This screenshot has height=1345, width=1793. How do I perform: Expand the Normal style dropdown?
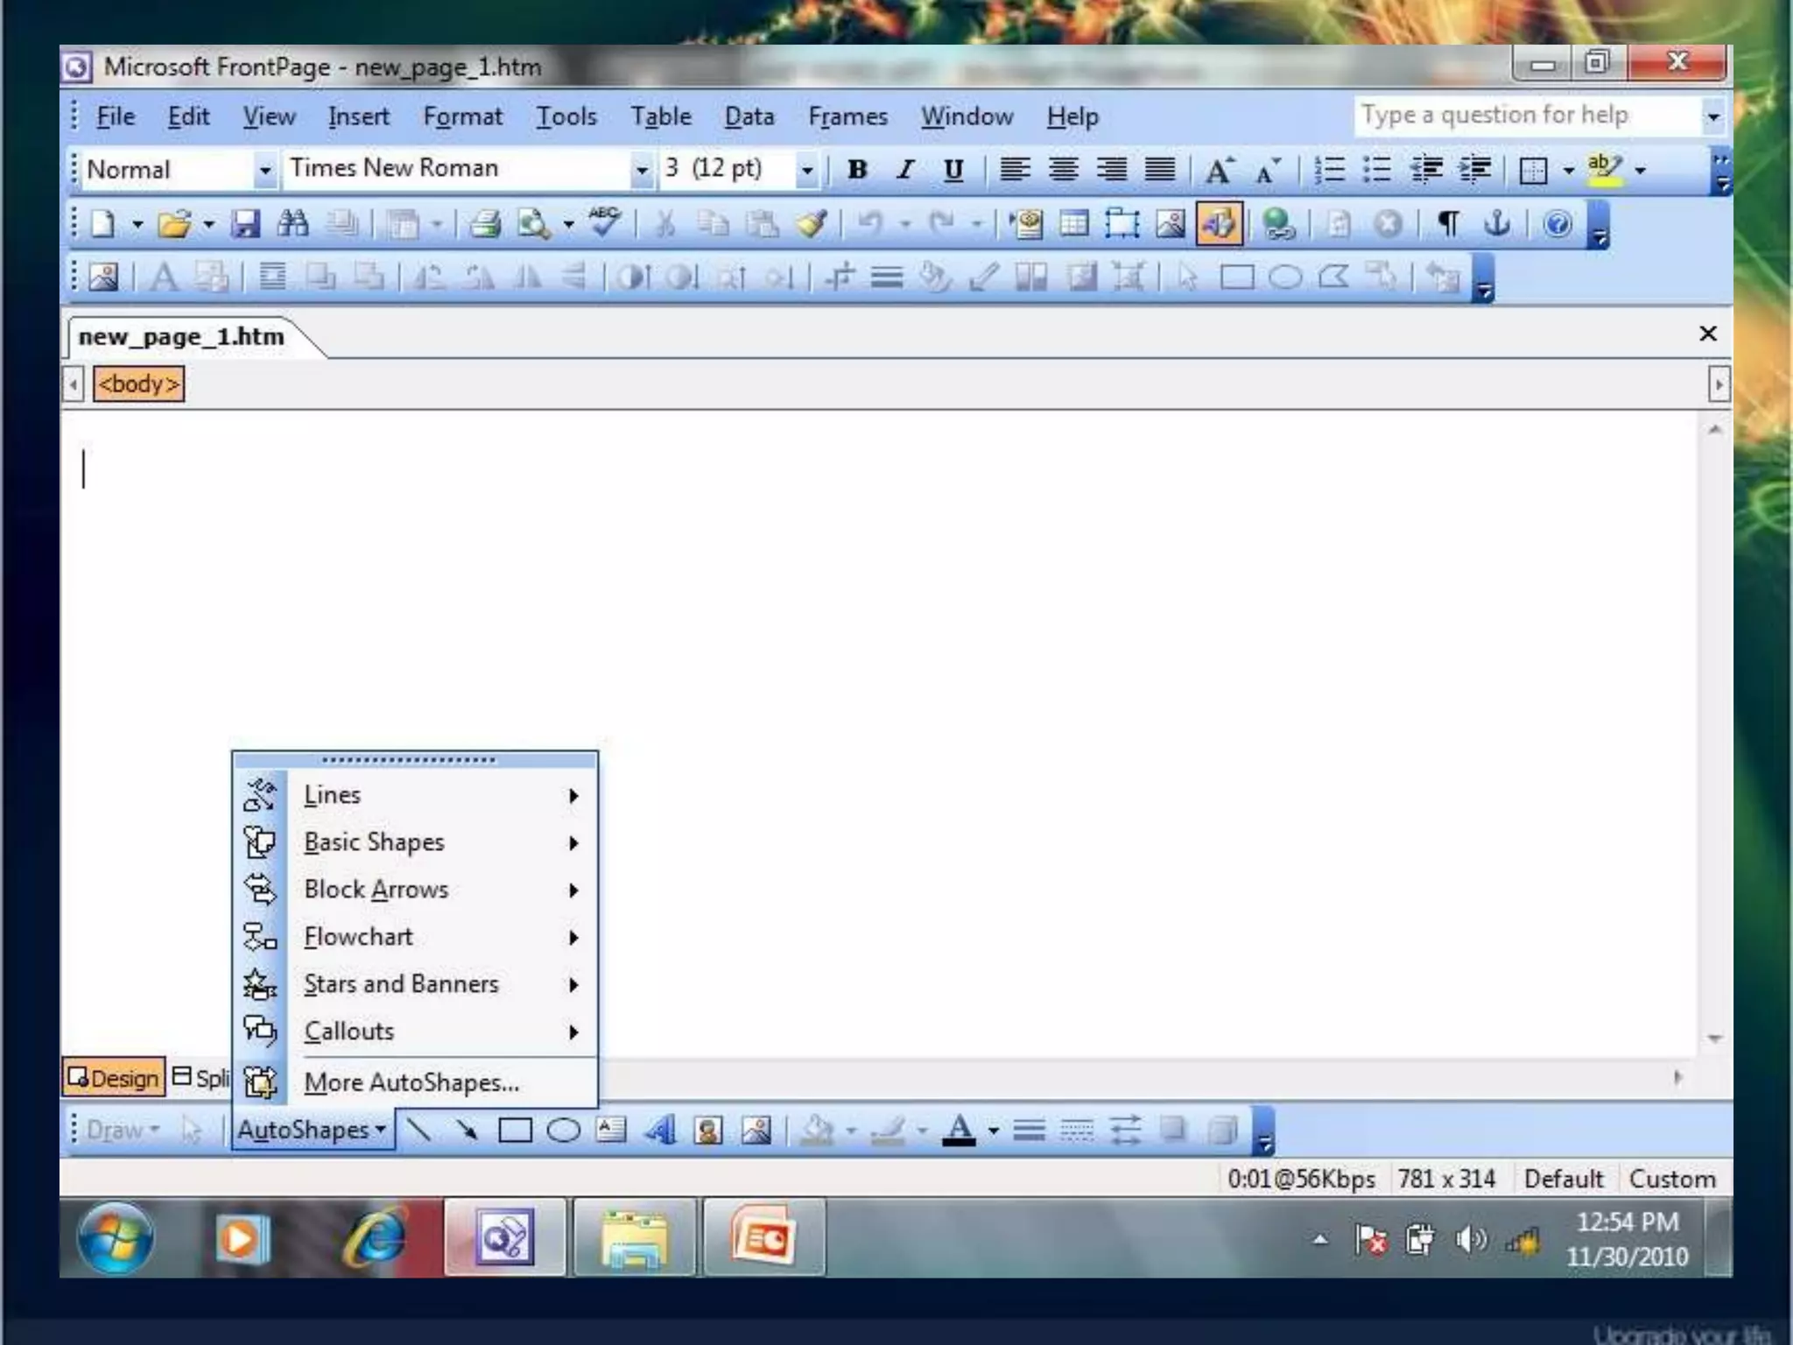pyautogui.click(x=264, y=169)
